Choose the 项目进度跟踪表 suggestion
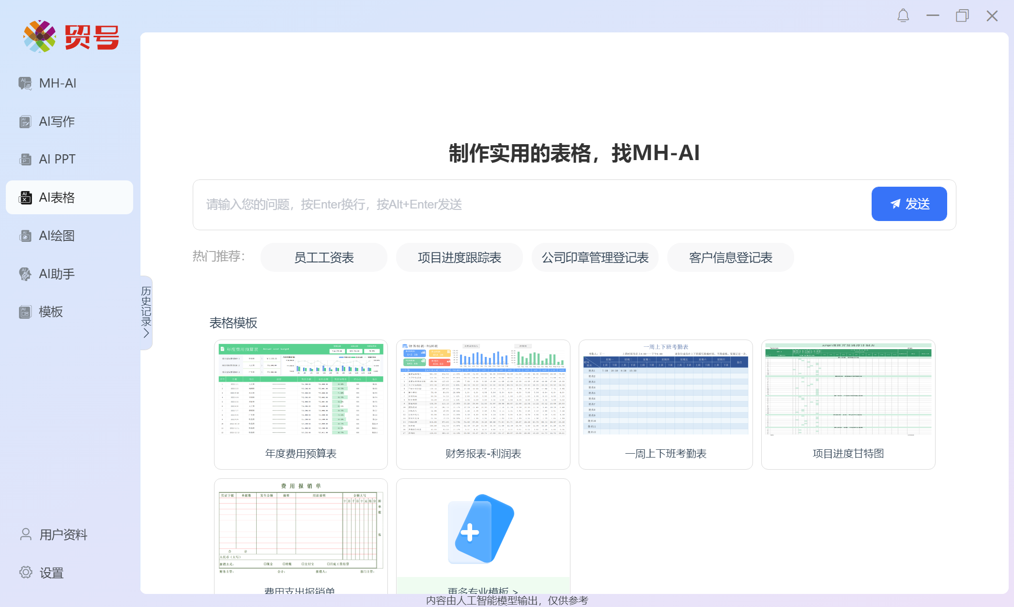1014x607 pixels. point(460,257)
